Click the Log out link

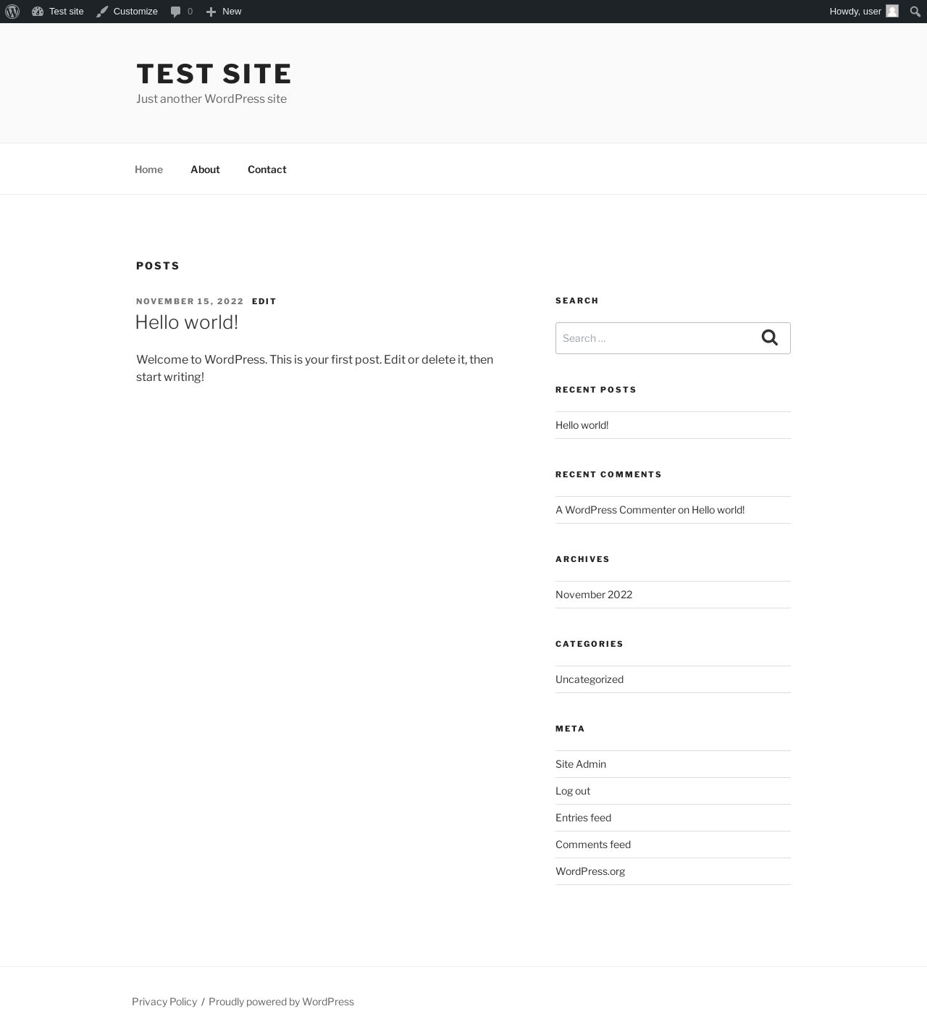click(573, 791)
